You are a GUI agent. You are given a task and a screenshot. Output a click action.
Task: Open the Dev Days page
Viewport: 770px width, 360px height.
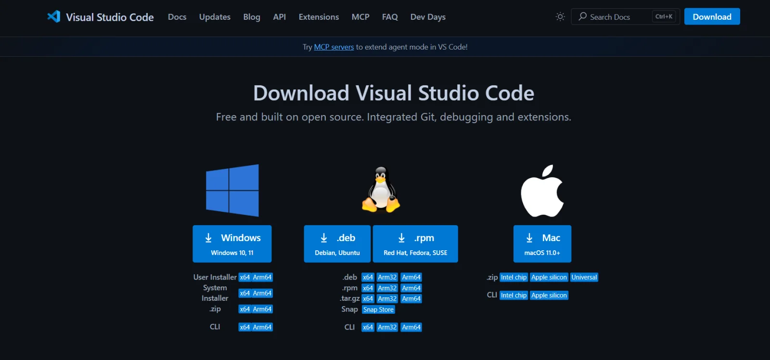[428, 17]
